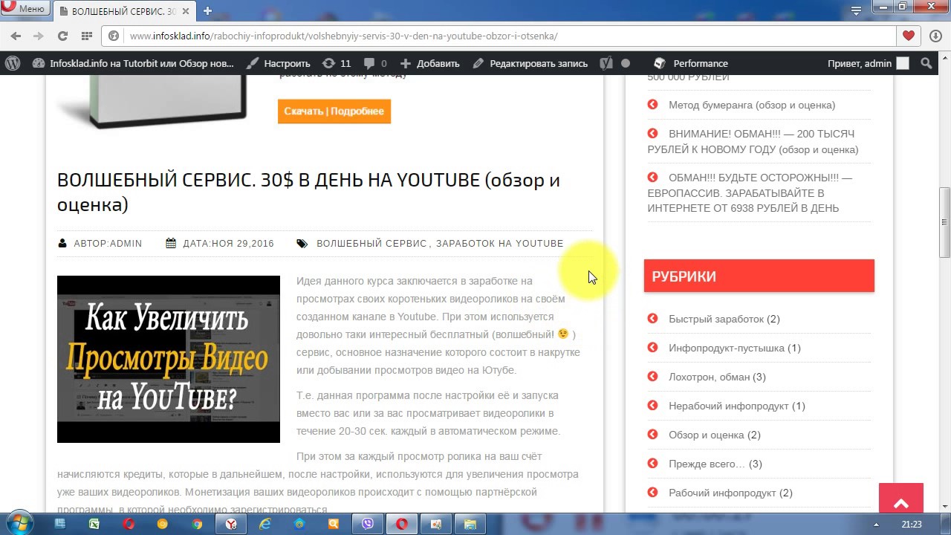Open ВНИМАНИЕ! ОБМАН!!! 200 ТЫСЯЧ post
951x535 pixels.
(753, 141)
